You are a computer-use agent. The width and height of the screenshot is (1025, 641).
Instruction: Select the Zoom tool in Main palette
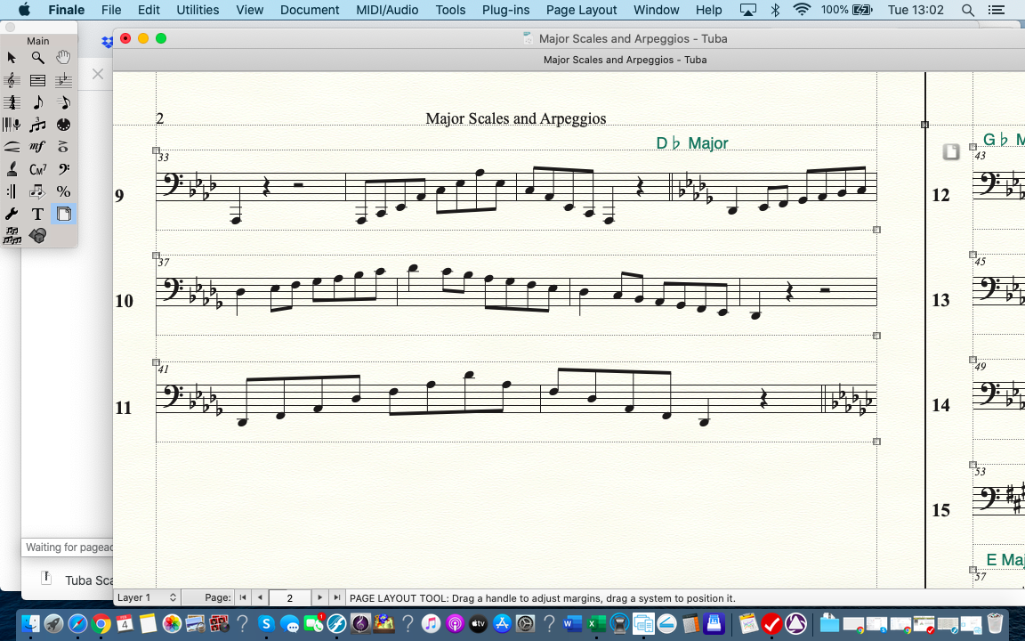point(37,58)
